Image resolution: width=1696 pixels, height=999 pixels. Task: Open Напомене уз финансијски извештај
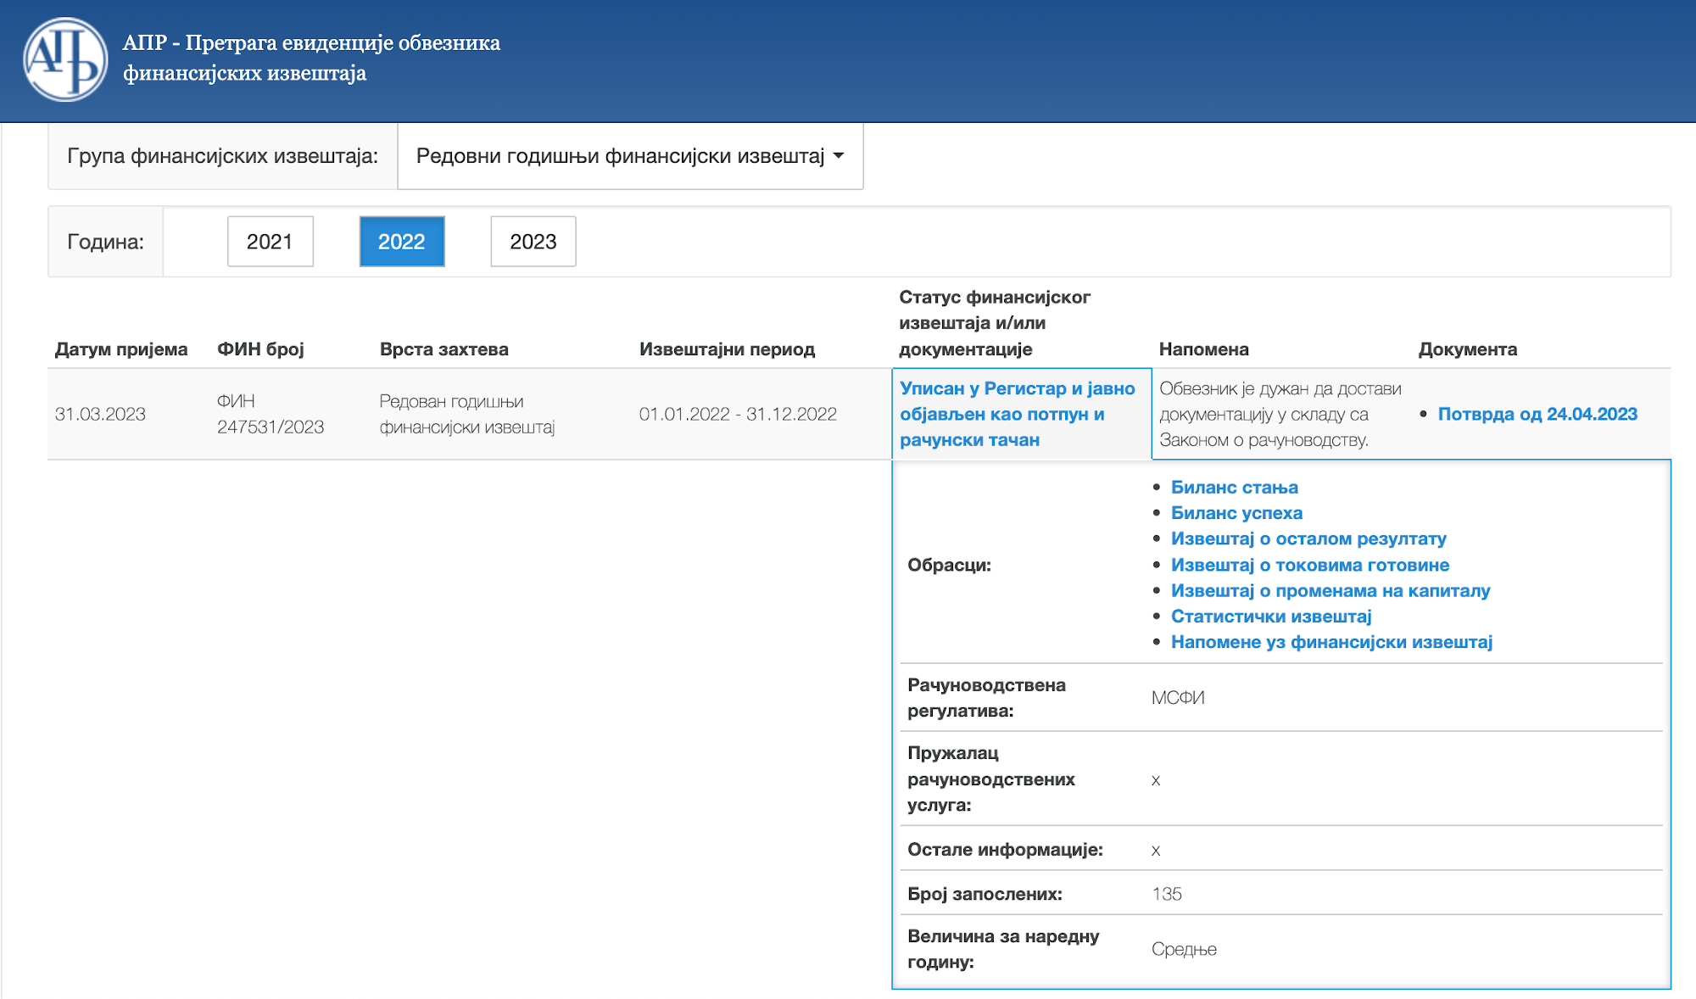1333,642
